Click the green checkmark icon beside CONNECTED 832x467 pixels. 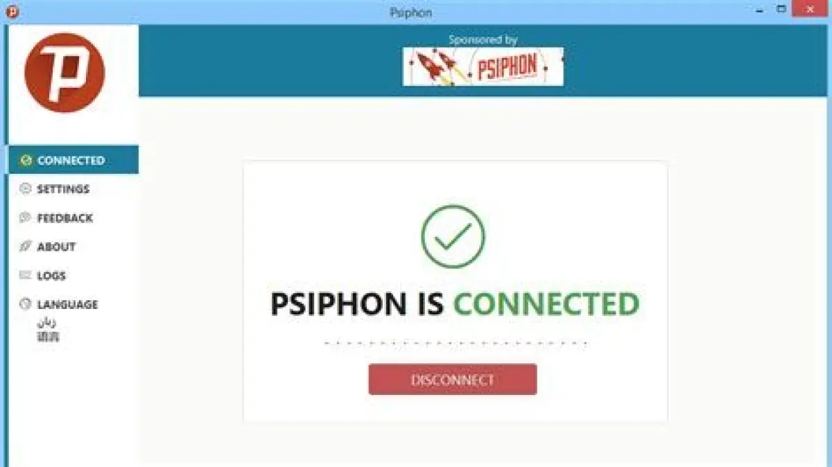26,160
